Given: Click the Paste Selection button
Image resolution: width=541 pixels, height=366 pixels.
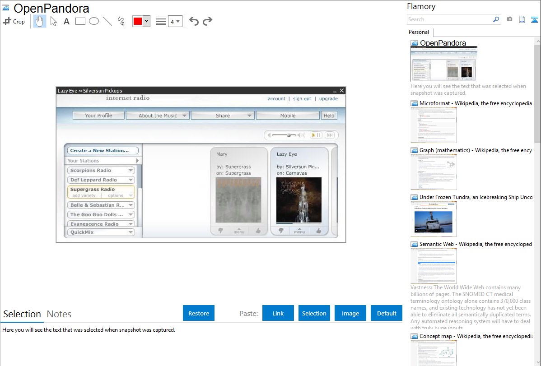Looking at the screenshot, I should point(314,313).
